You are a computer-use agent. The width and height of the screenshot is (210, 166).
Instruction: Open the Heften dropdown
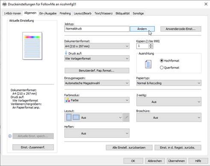click(97, 133)
